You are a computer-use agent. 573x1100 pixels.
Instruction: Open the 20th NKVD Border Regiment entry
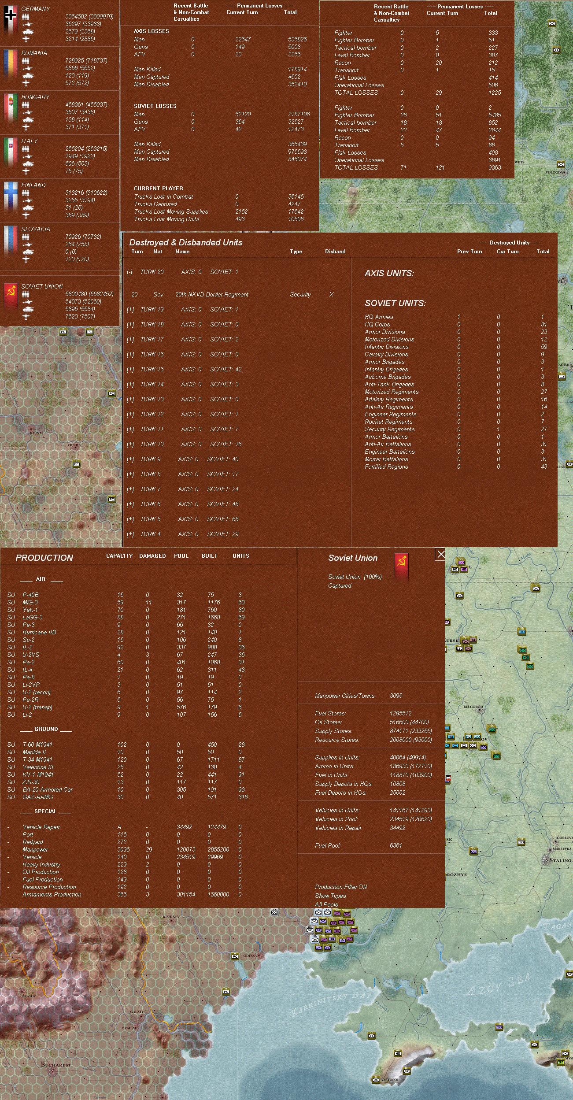(212, 295)
